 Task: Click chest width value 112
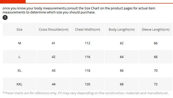click(87, 43)
